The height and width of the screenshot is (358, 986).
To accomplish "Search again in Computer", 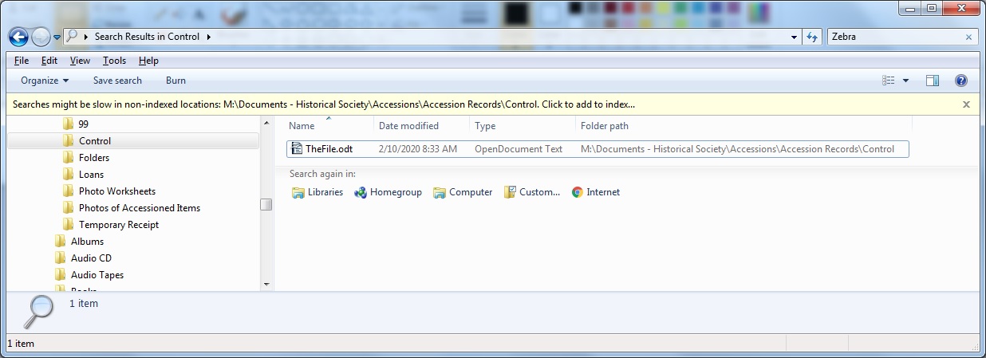I will (x=463, y=192).
